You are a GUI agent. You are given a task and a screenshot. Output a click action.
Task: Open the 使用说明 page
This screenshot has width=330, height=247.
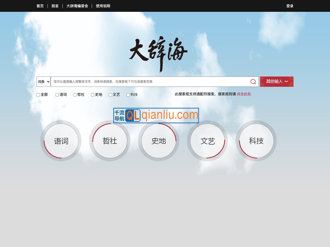tap(103, 6)
